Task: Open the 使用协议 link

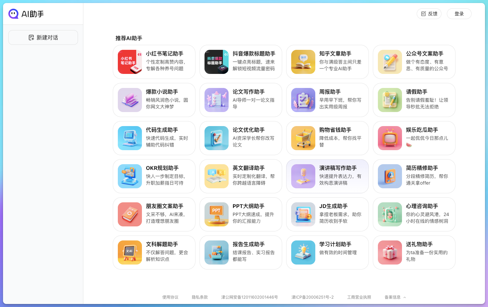Action: point(170,297)
